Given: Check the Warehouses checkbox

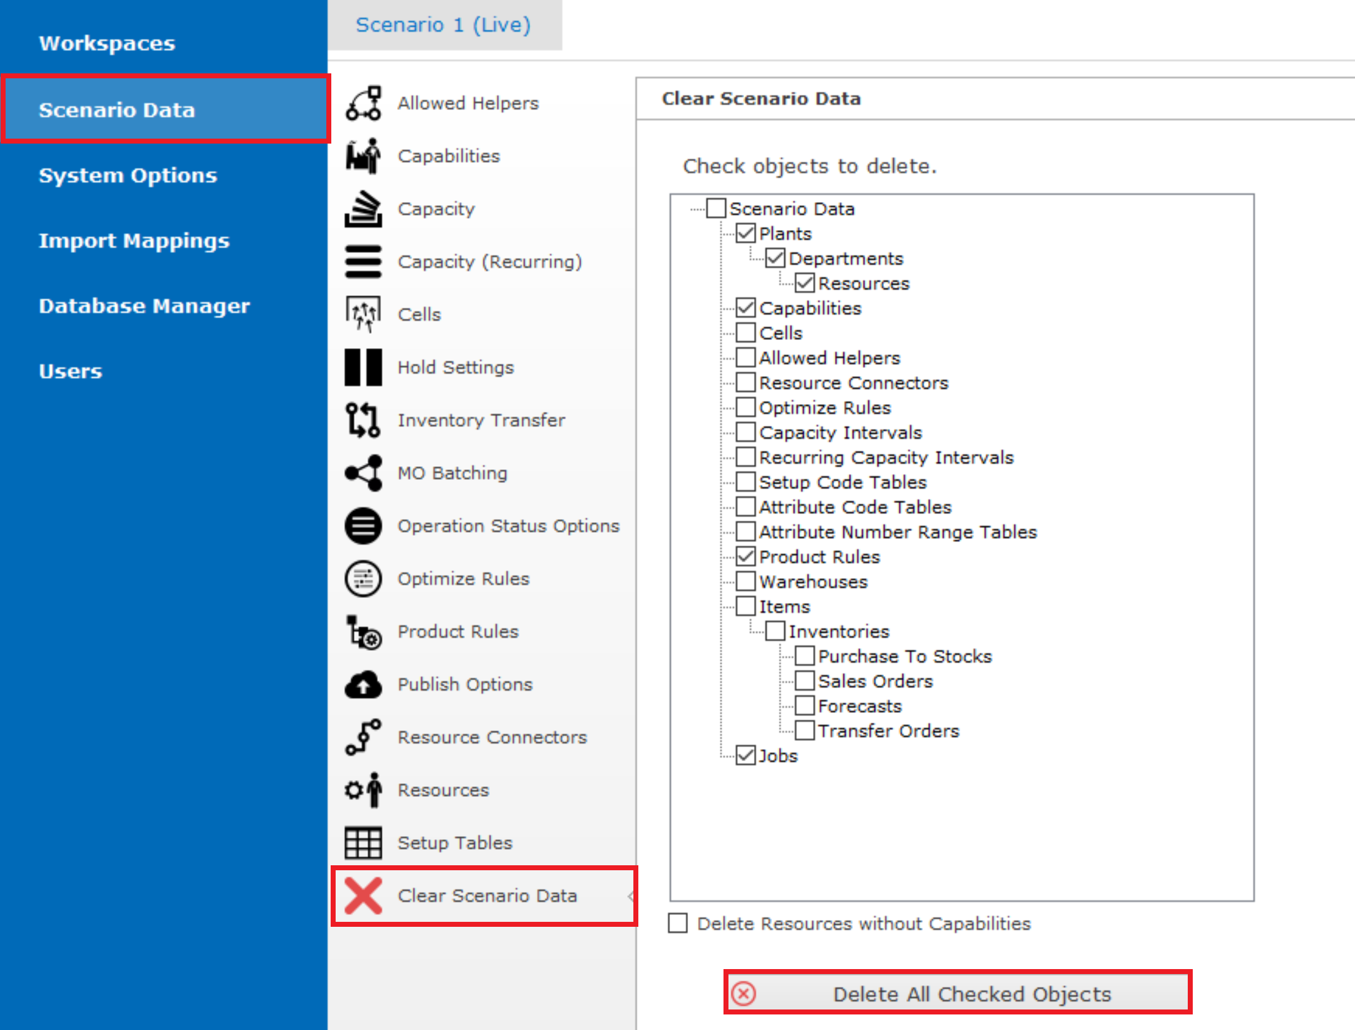Looking at the screenshot, I should (746, 581).
